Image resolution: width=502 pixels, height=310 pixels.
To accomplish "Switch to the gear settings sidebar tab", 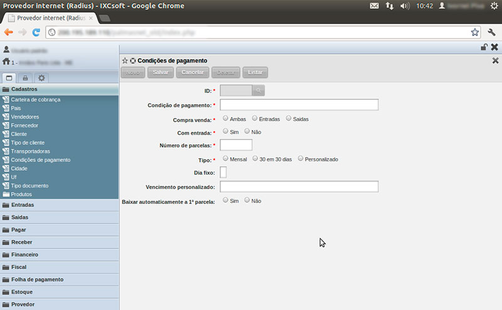I will click(x=41, y=78).
